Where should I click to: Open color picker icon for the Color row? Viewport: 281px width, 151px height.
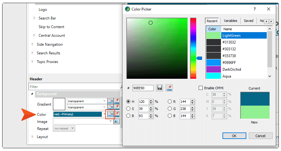click(110, 114)
